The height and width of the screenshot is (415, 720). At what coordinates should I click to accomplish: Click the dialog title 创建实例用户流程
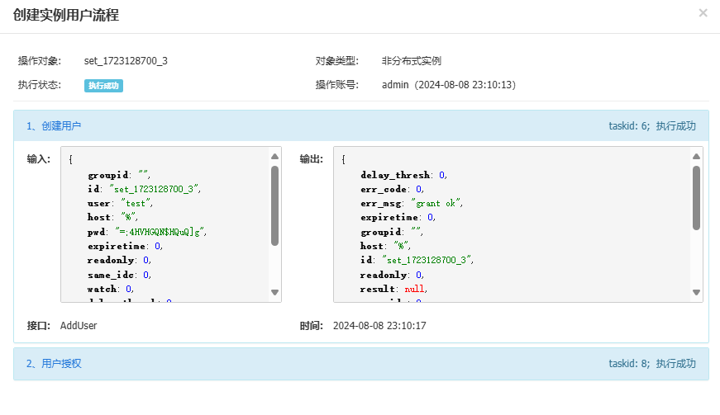coord(65,15)
